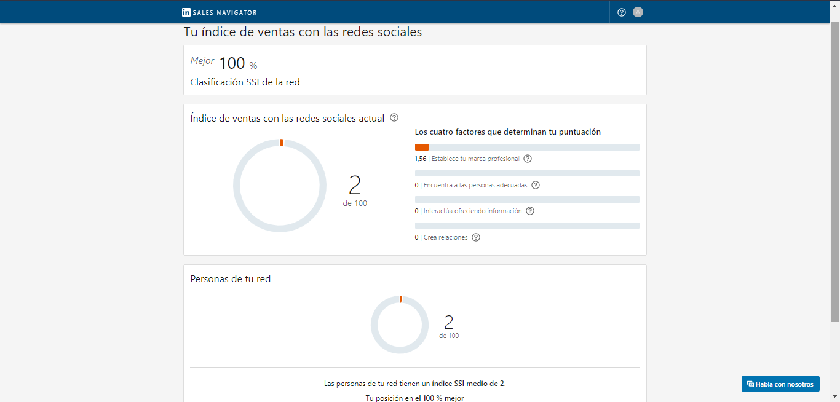Show help for Establece tu marca profesional

click(528, 159)
